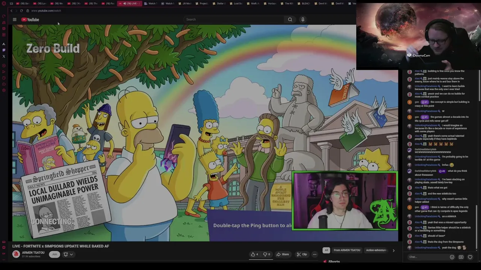Click the ChromaCam webcam overlay
Screen dimensions: 481x270
418,36
